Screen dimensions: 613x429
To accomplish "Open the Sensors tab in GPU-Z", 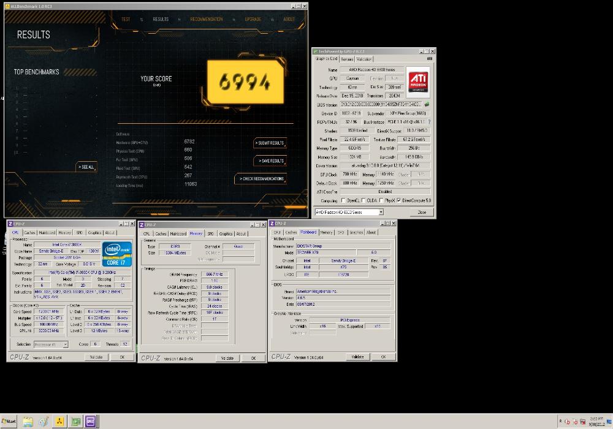I will click(x=347, y=59).
